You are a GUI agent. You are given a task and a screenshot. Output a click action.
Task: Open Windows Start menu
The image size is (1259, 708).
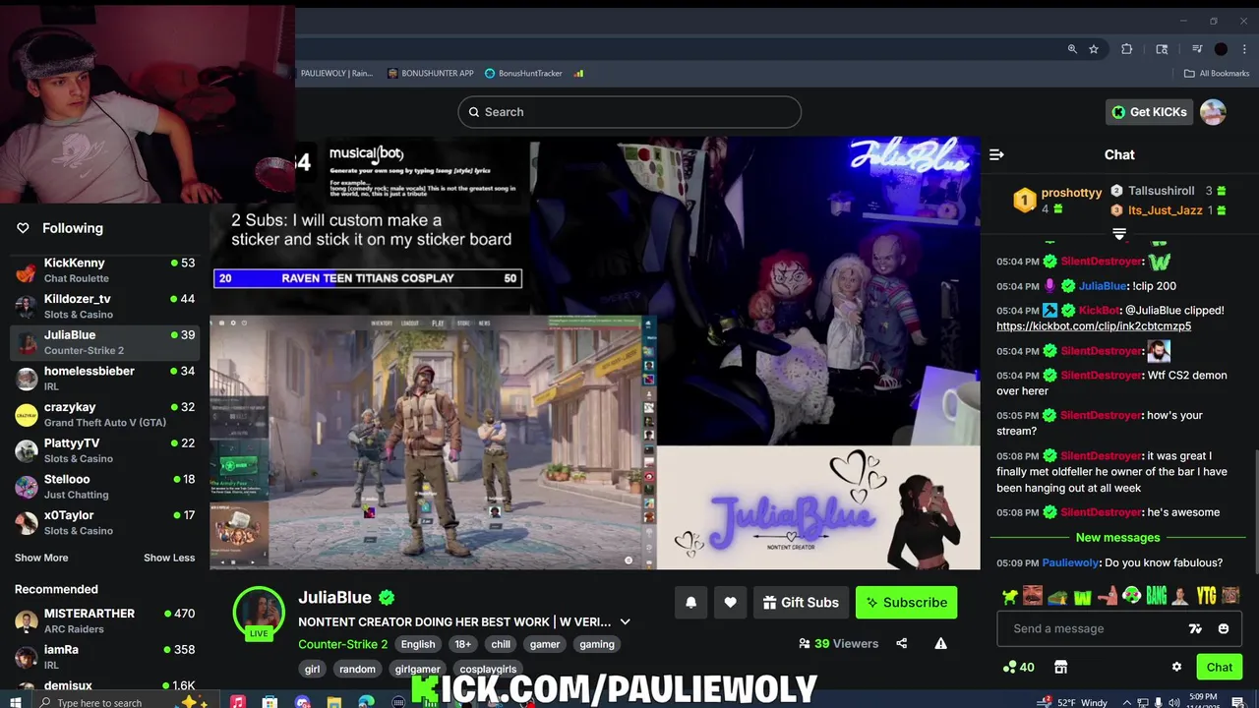pyautogui.click(x=16, y=701)
